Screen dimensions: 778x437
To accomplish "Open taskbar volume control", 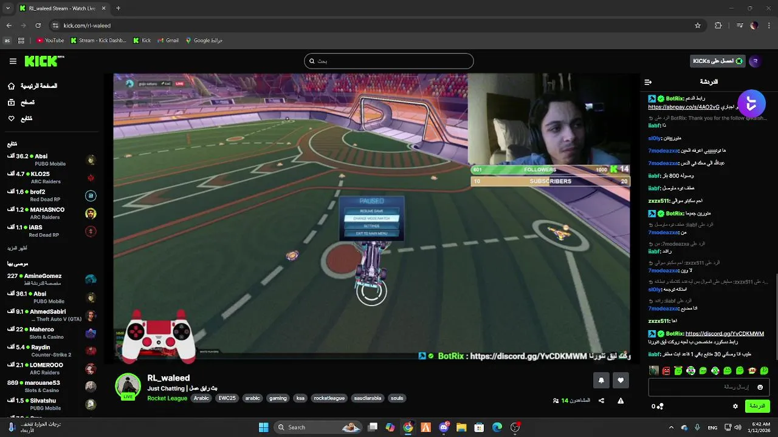I will tap(738, 427).
